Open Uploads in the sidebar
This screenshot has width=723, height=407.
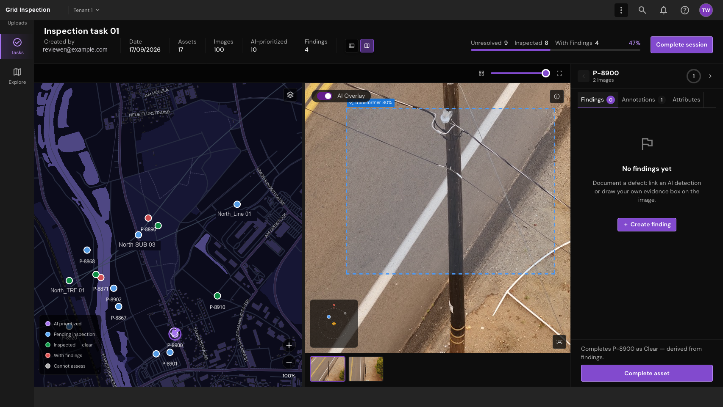17,23
